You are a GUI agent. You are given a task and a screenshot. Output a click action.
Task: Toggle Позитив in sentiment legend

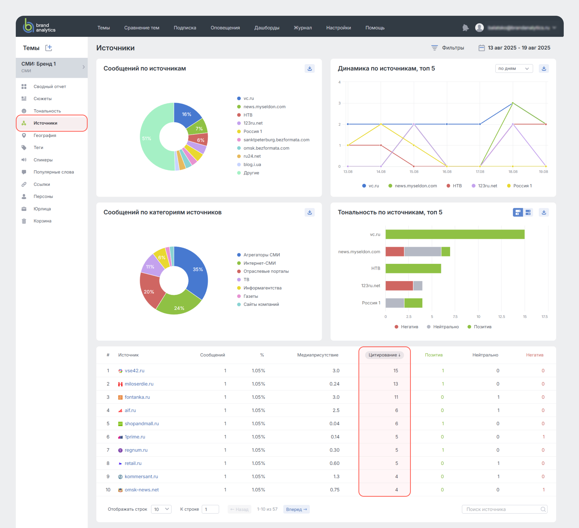[x=479, y=327]
